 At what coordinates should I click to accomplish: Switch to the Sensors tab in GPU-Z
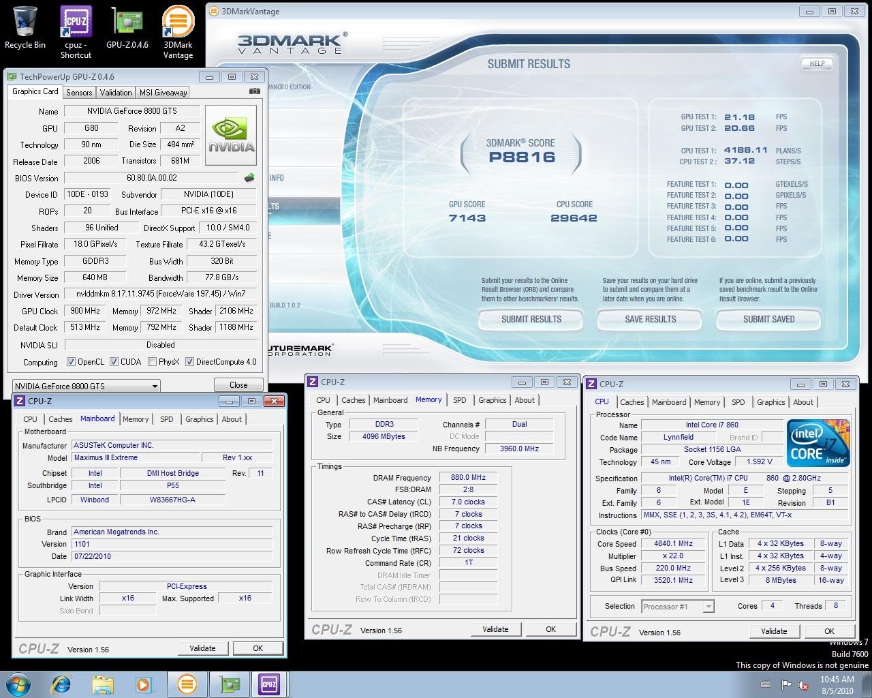coord(79,93)
